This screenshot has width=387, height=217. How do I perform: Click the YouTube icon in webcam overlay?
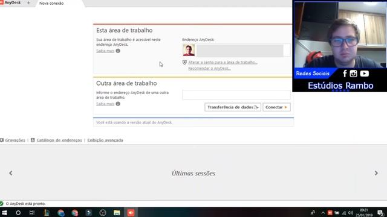click(364, 74)
